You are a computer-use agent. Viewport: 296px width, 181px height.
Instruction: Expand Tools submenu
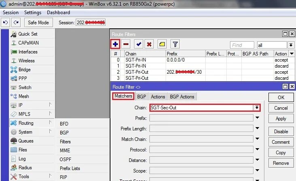tap(32, 177)
